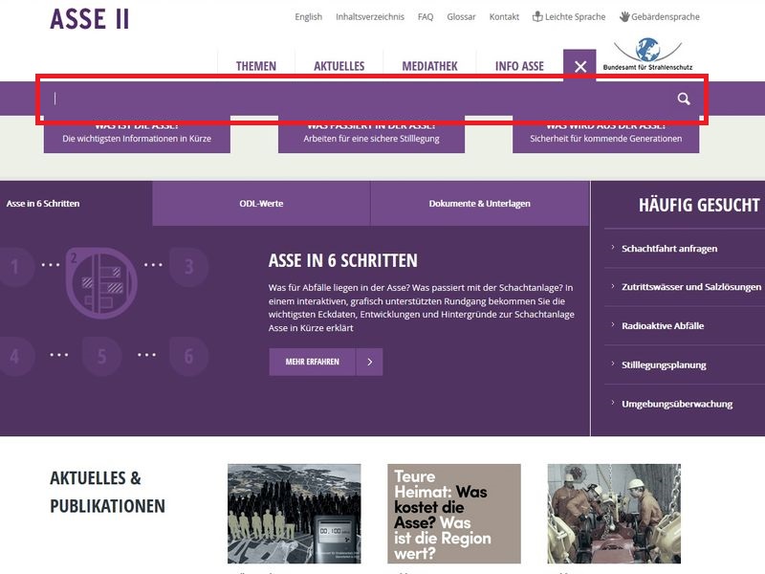
Task: Close the search bar with X
Action: (x=579, y=66)
